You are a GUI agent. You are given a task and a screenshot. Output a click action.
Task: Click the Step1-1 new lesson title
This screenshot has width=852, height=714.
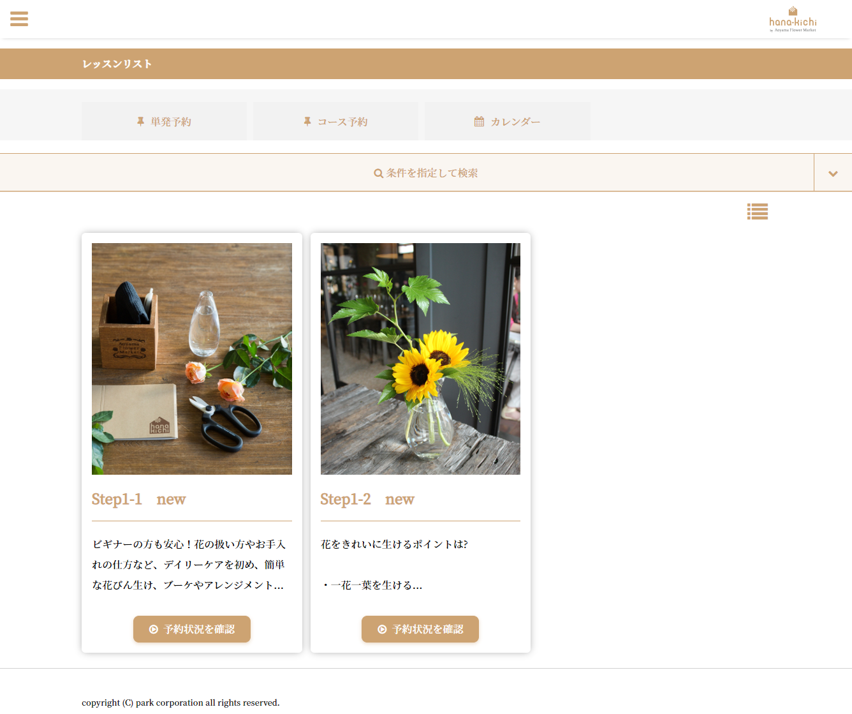click(138, 499)
